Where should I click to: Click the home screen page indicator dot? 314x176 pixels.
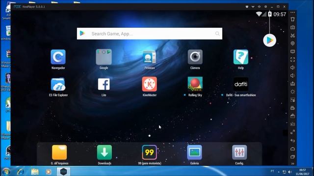coord(149,136)
